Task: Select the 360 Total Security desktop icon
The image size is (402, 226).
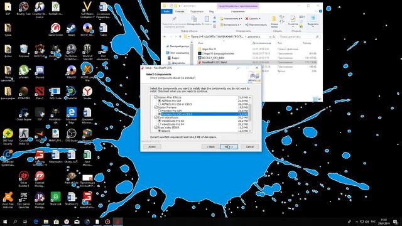Action: click(8, 137)
